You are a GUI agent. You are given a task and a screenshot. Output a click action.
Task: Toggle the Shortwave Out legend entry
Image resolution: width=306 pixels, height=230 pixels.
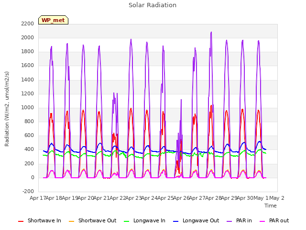coord(92,220)
